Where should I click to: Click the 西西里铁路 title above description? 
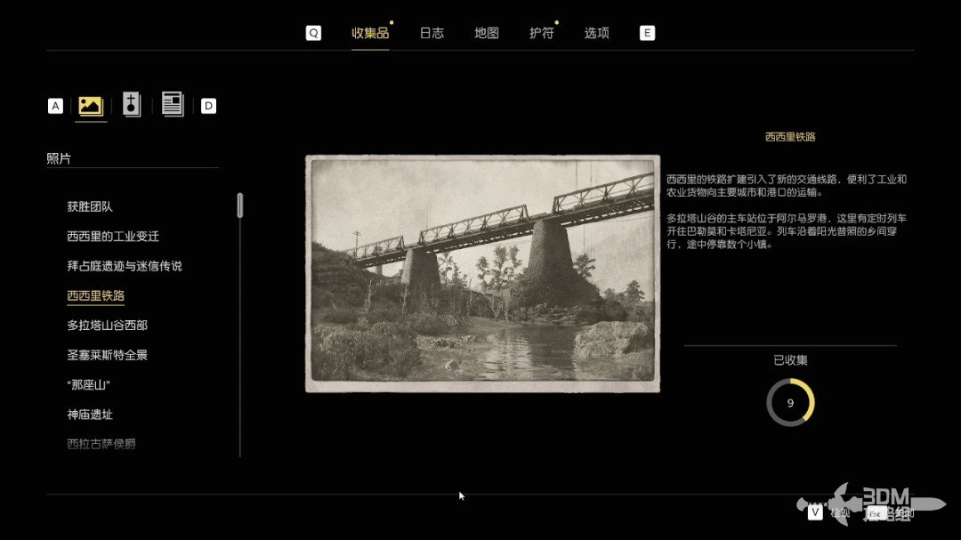pos(790,137)
